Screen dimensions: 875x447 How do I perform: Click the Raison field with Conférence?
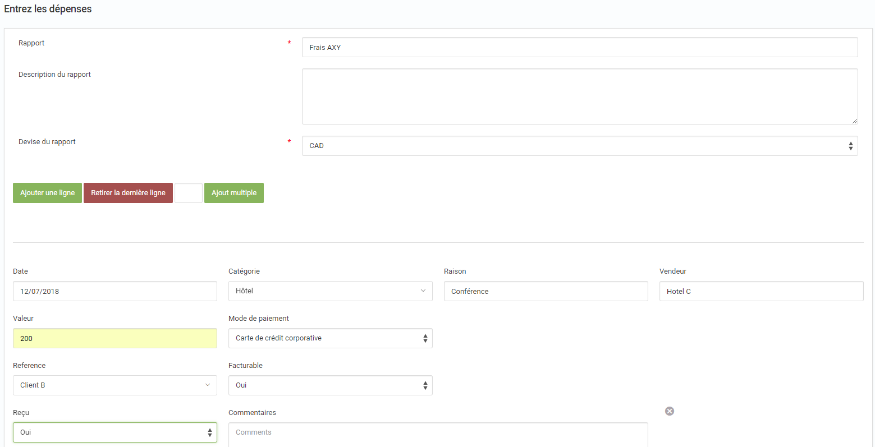click(x=546, y=291)
